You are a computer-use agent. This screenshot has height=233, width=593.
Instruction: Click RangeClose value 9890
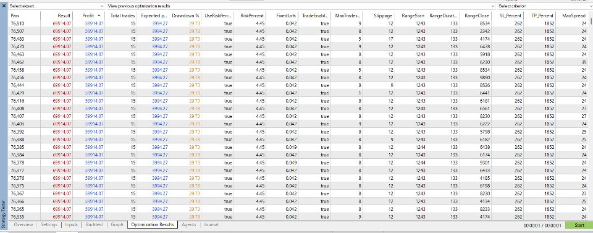click(484, 77)
